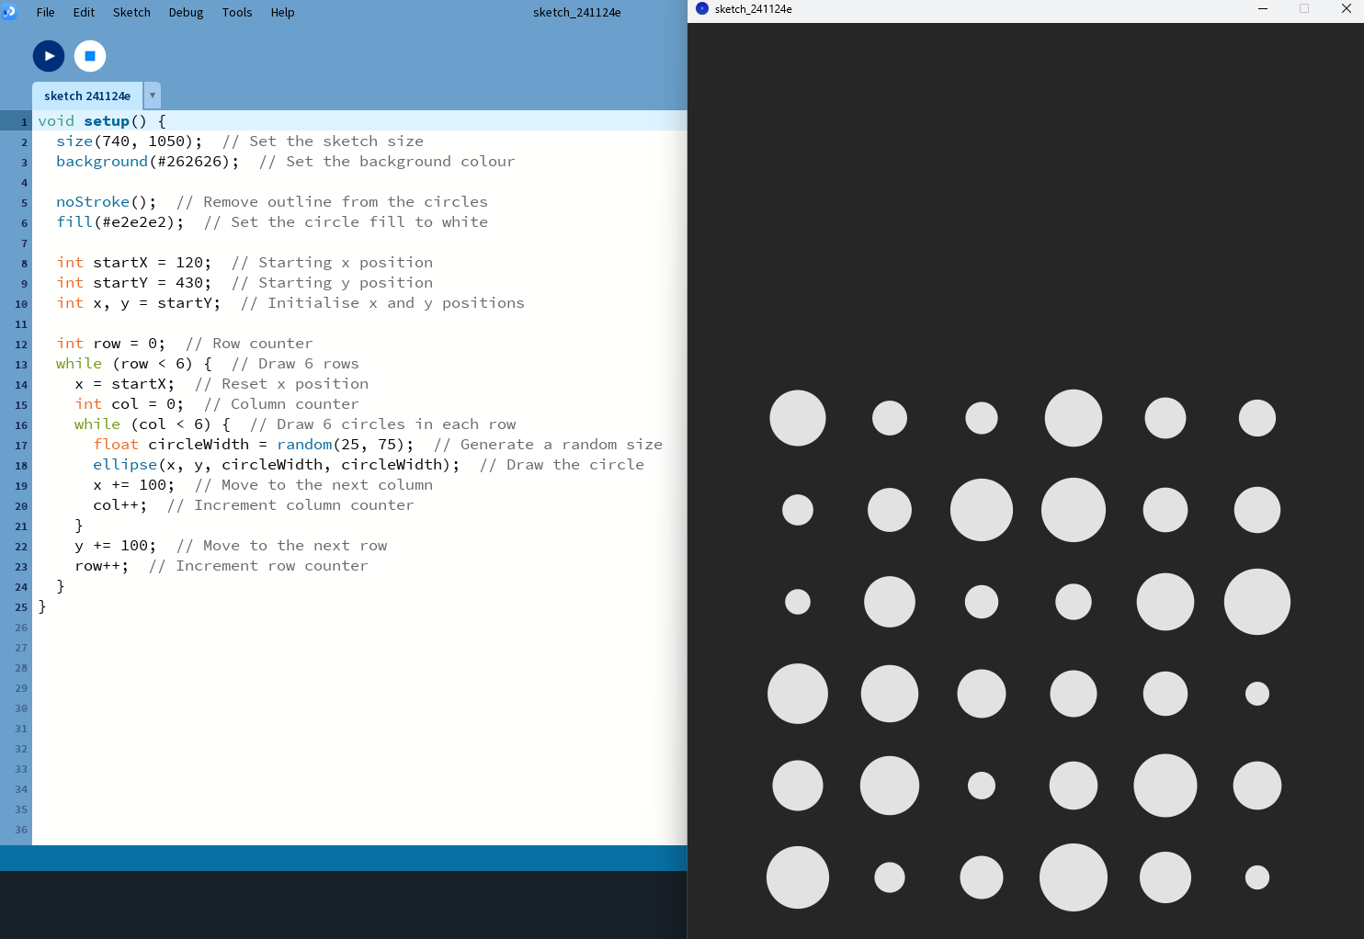Viewport: 1364px width, 939px height.
Task: Open the Sketch menu
Action: [x=131, y=13]
